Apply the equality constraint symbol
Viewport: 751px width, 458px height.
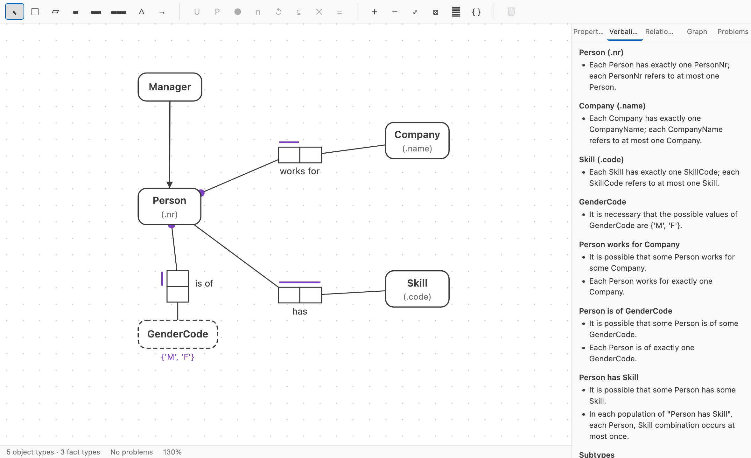(340, 12)
